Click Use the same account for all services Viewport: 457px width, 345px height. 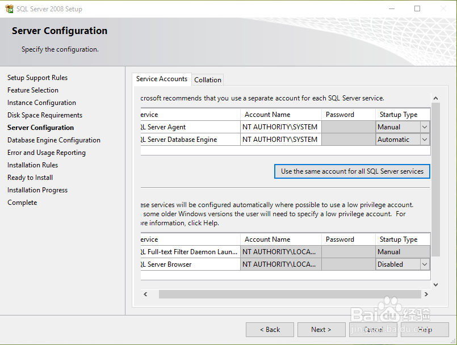click(x=352, y=171)
